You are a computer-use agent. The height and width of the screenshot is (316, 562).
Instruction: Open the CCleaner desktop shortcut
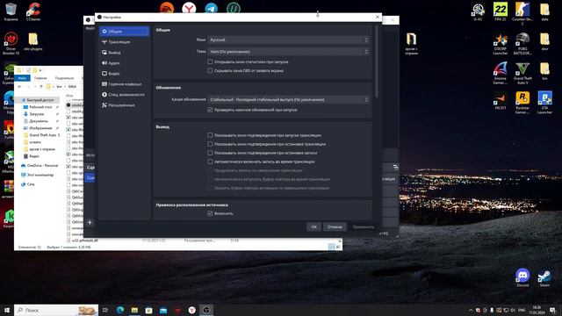coord(33,11)
